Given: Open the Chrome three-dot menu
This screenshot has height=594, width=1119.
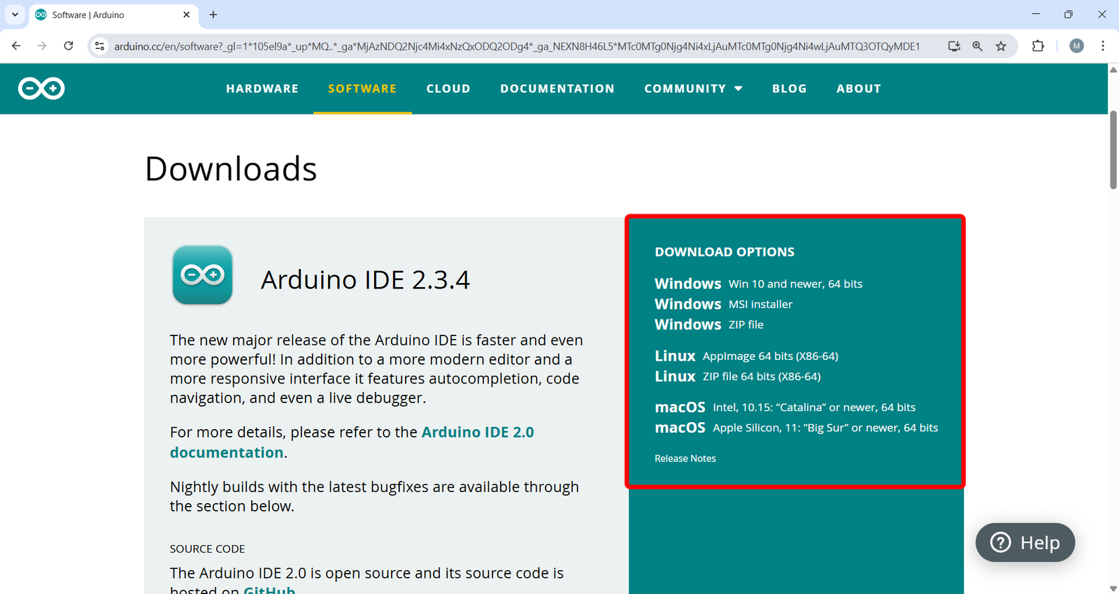Looking at the screenshot, I should (1103, 46).
